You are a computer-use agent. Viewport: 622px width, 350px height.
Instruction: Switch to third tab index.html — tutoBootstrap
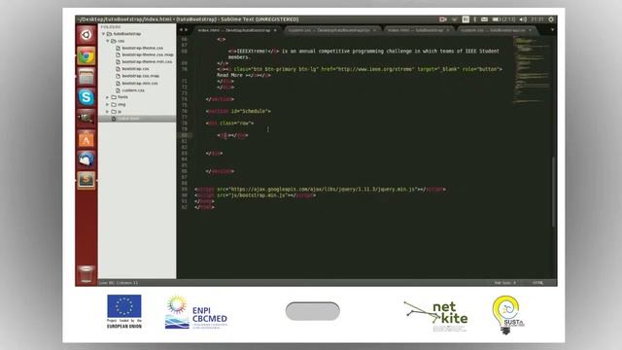(417, 30)
